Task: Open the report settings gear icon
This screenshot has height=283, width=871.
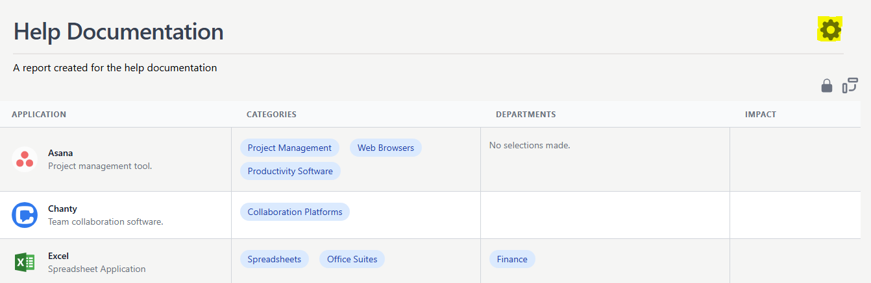Action: 829,30
